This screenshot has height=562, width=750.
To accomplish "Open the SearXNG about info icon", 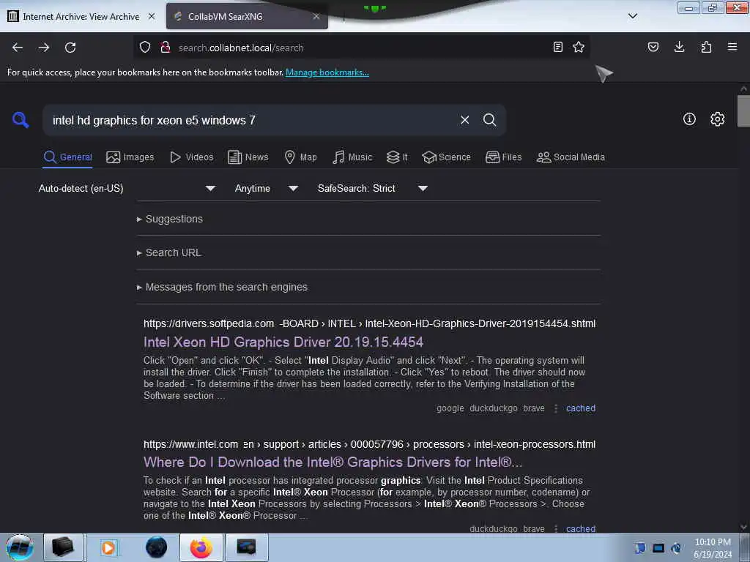I will tap(689, 119).
